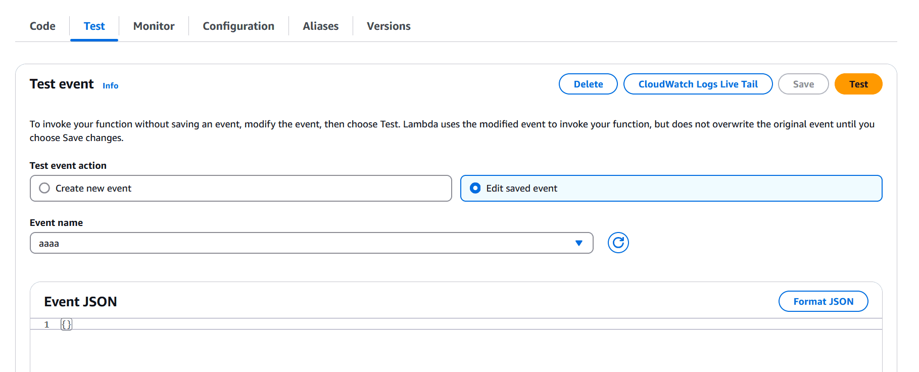
Task: Run the orange Test button
Action: (858, 84)
